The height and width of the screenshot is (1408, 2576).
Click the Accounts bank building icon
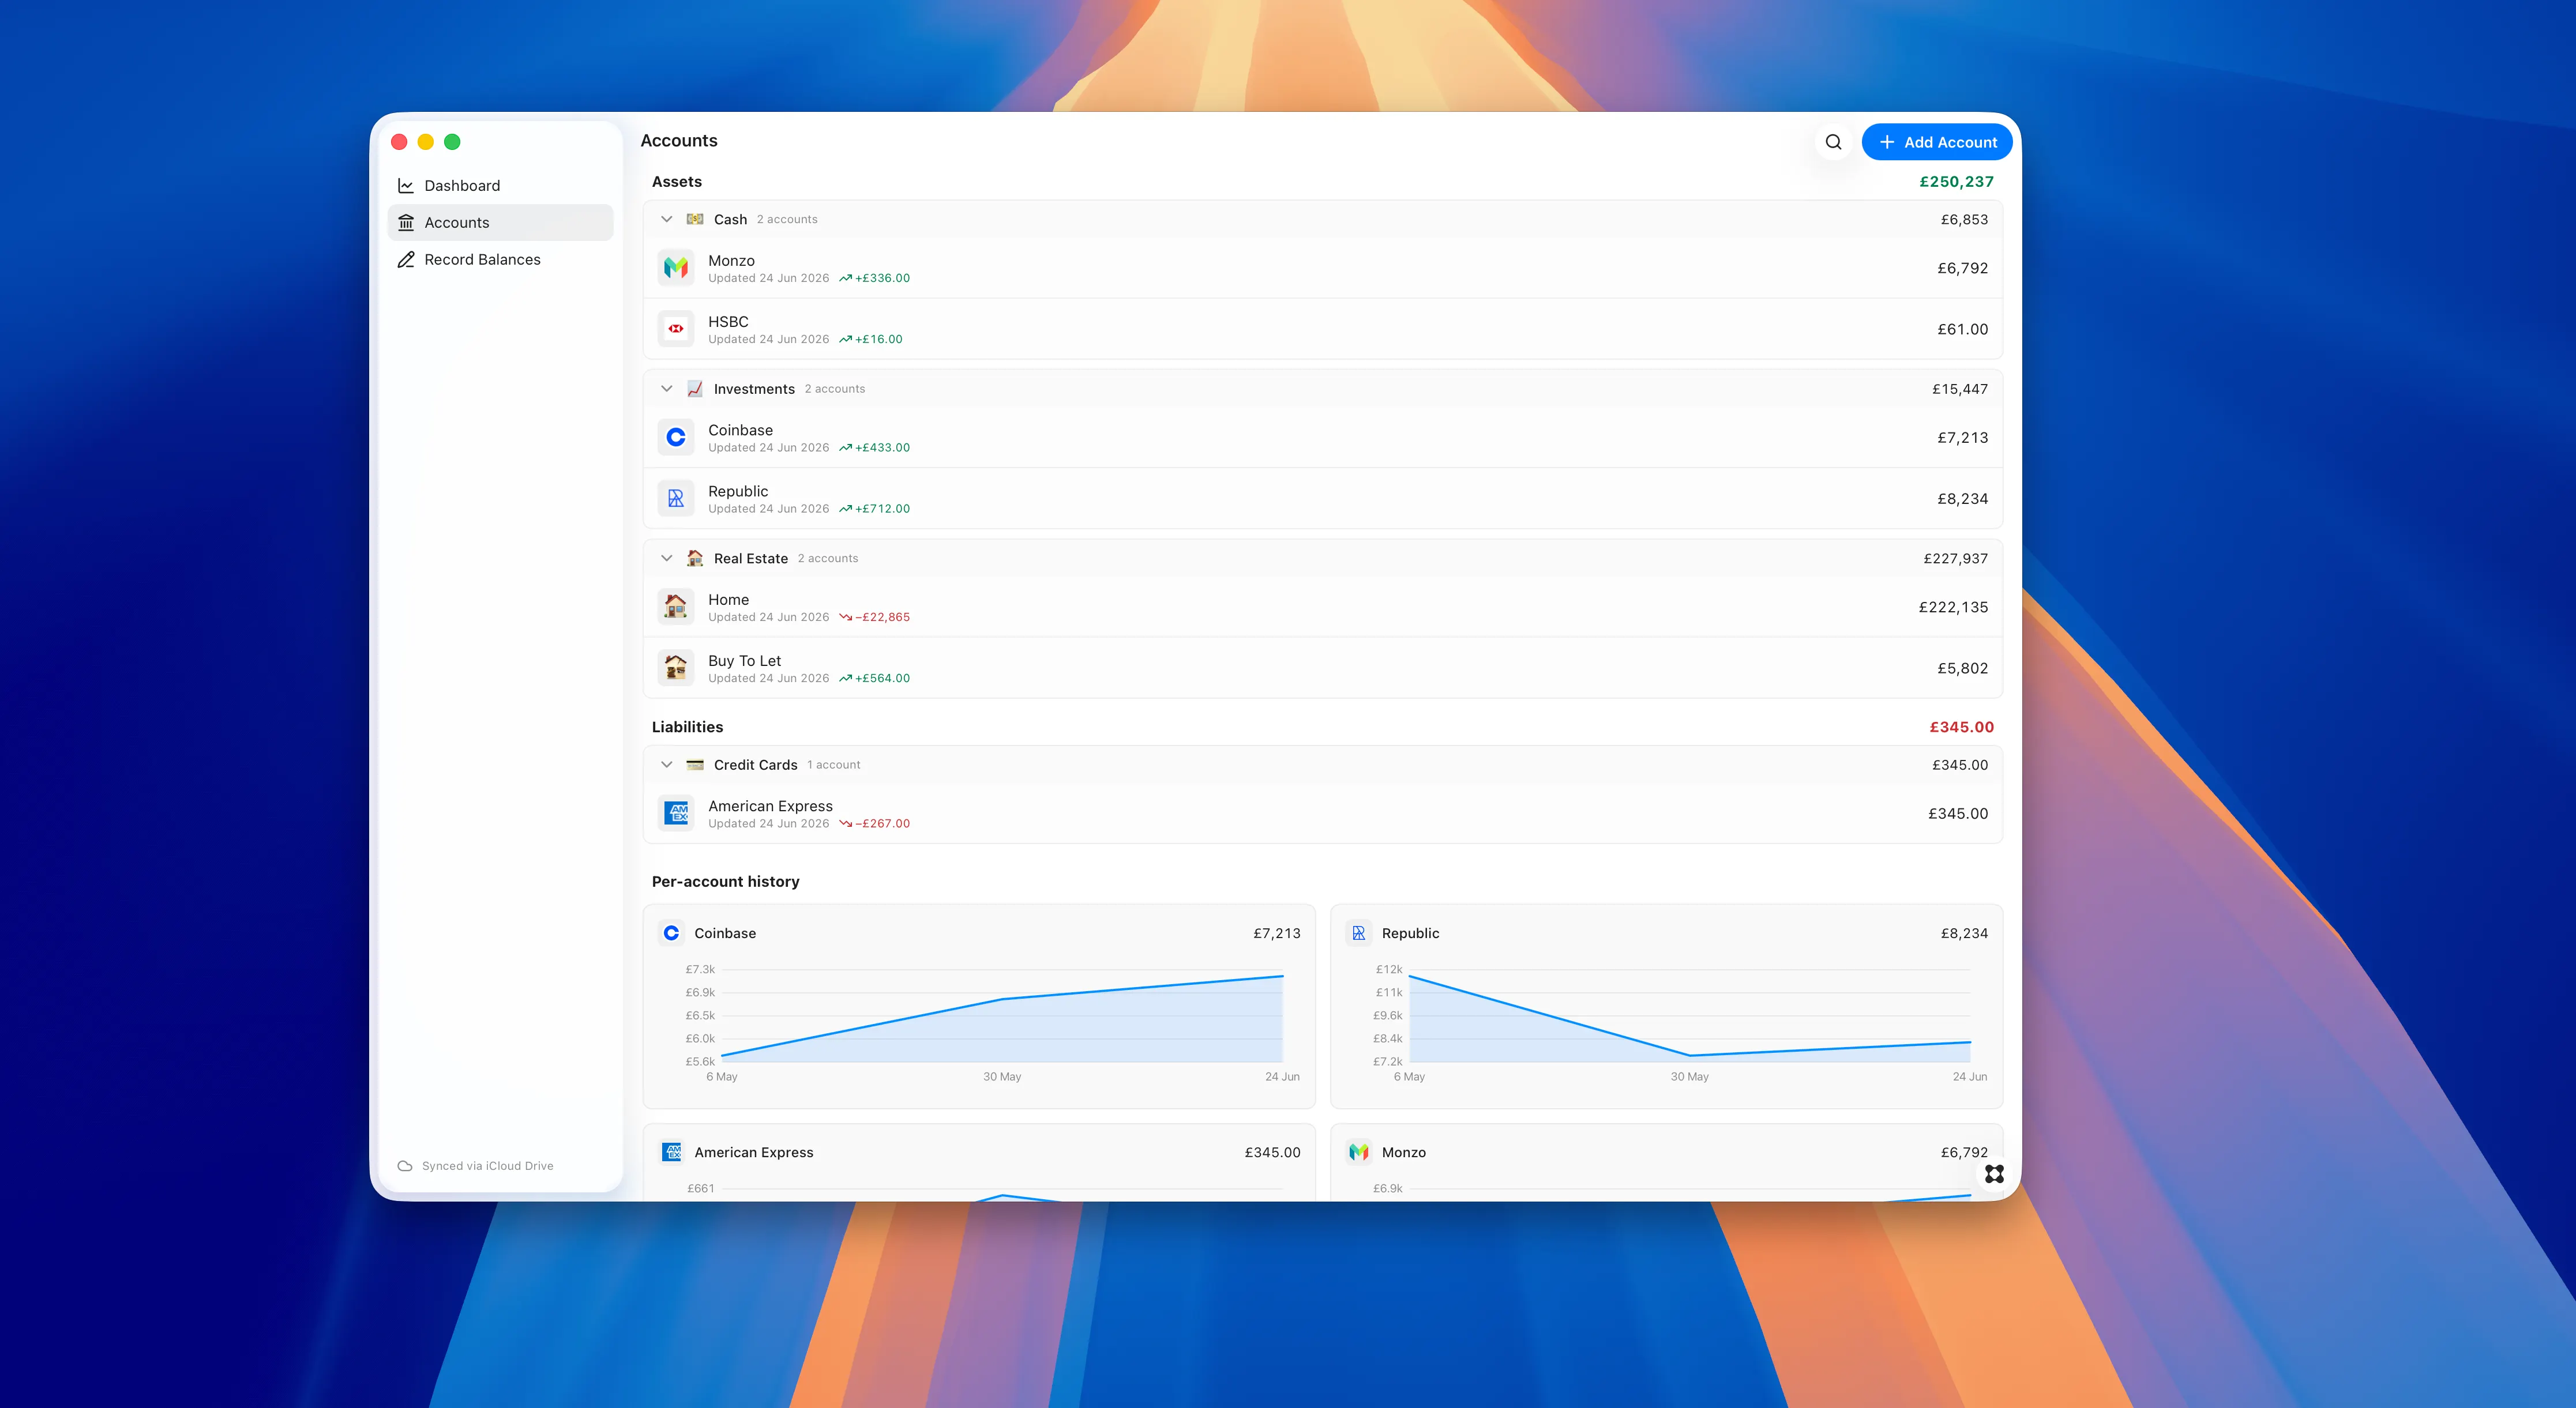pyautogui.click(x=406, y=223)
